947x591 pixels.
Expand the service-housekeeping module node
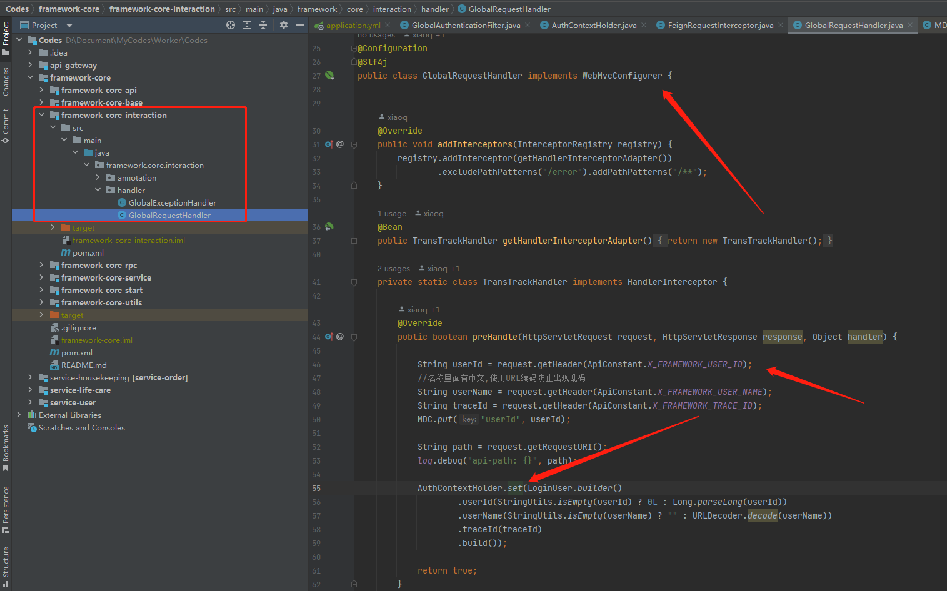click(x=30, y=377)
